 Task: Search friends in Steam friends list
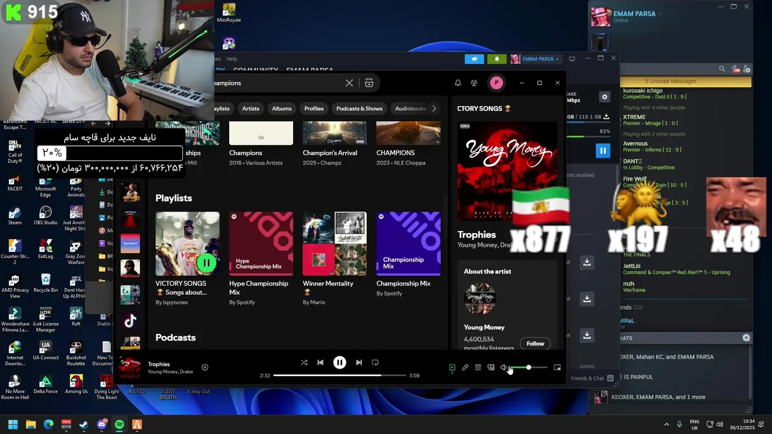721,69
